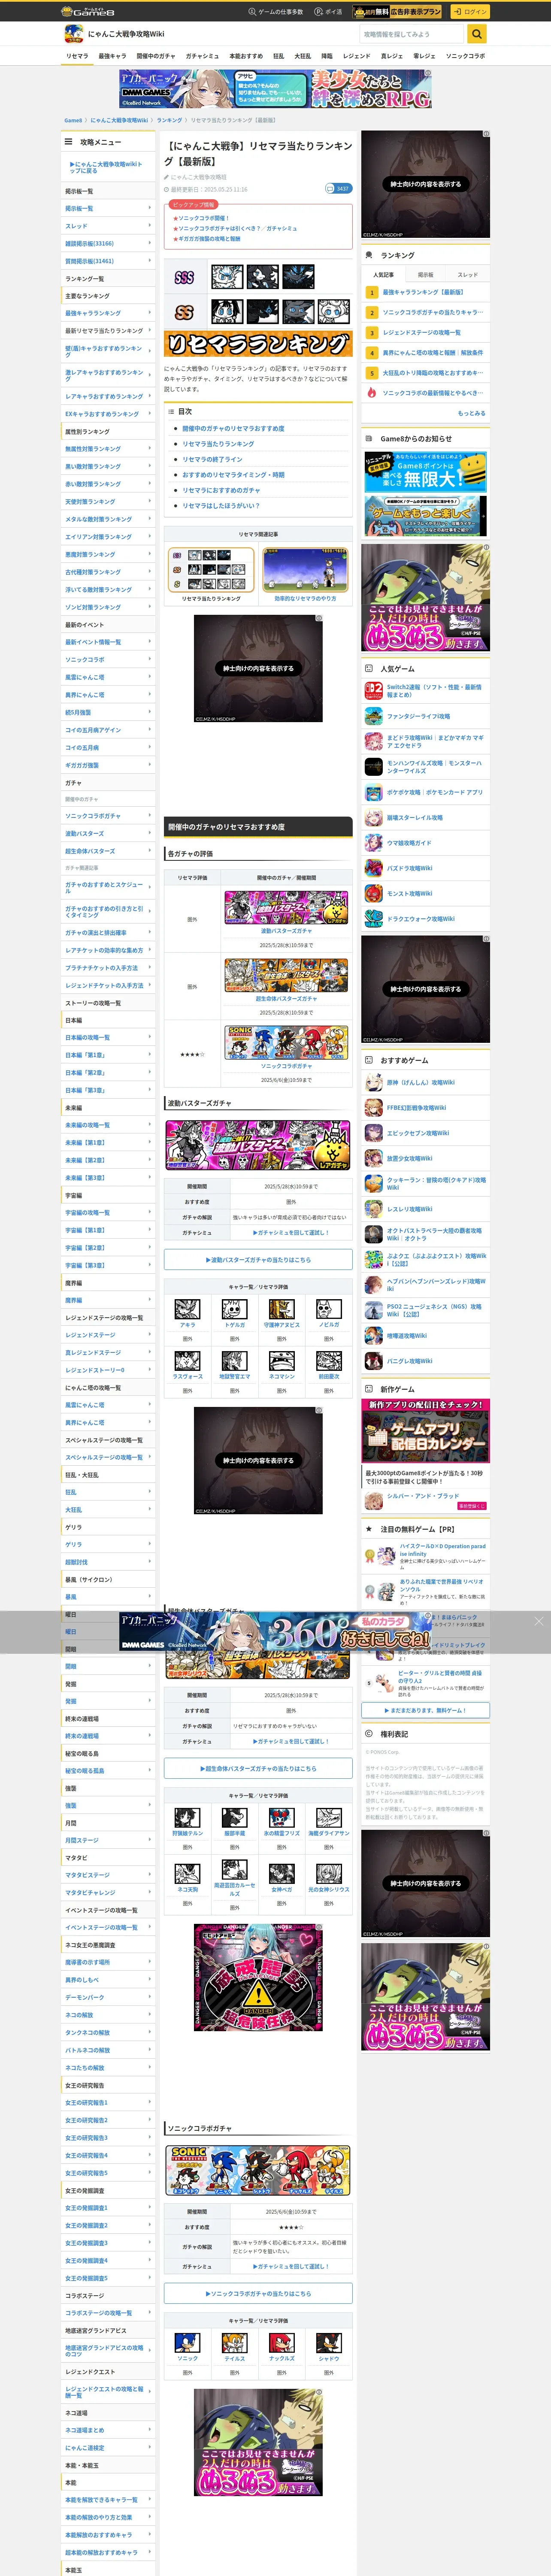This screenshot has height=2576, width=551.
Task: Select the 守護神アヌビス character icon
Action: click(x=281, y=1309)
